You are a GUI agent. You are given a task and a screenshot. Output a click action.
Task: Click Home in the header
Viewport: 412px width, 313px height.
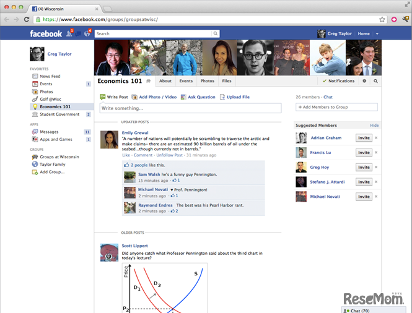coord(364,34)
